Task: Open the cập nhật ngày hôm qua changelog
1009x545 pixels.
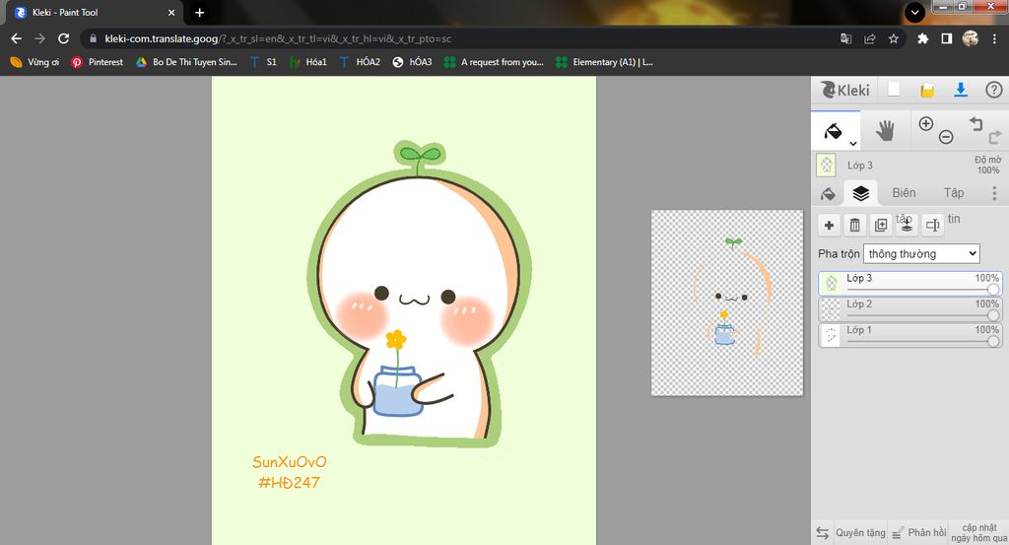Action: (979, 533)
